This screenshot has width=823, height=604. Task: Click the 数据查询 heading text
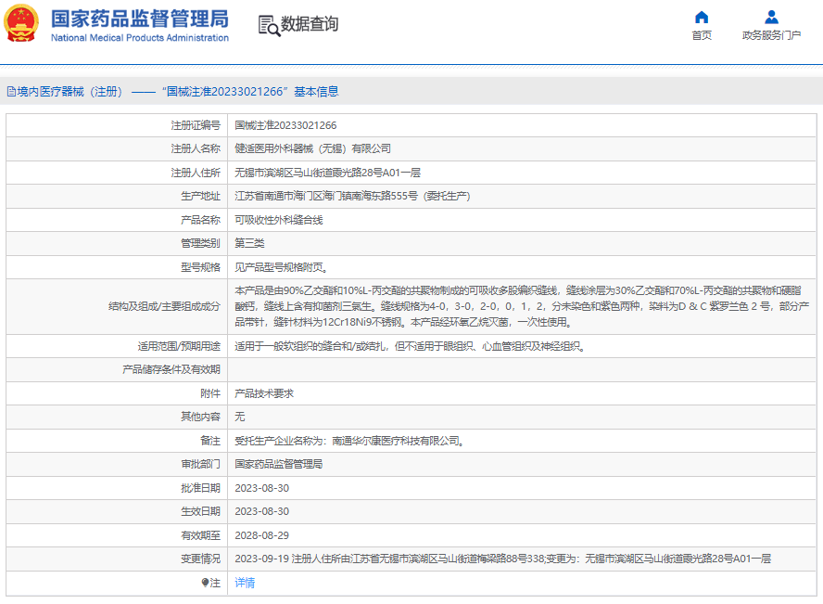(310, 23)
